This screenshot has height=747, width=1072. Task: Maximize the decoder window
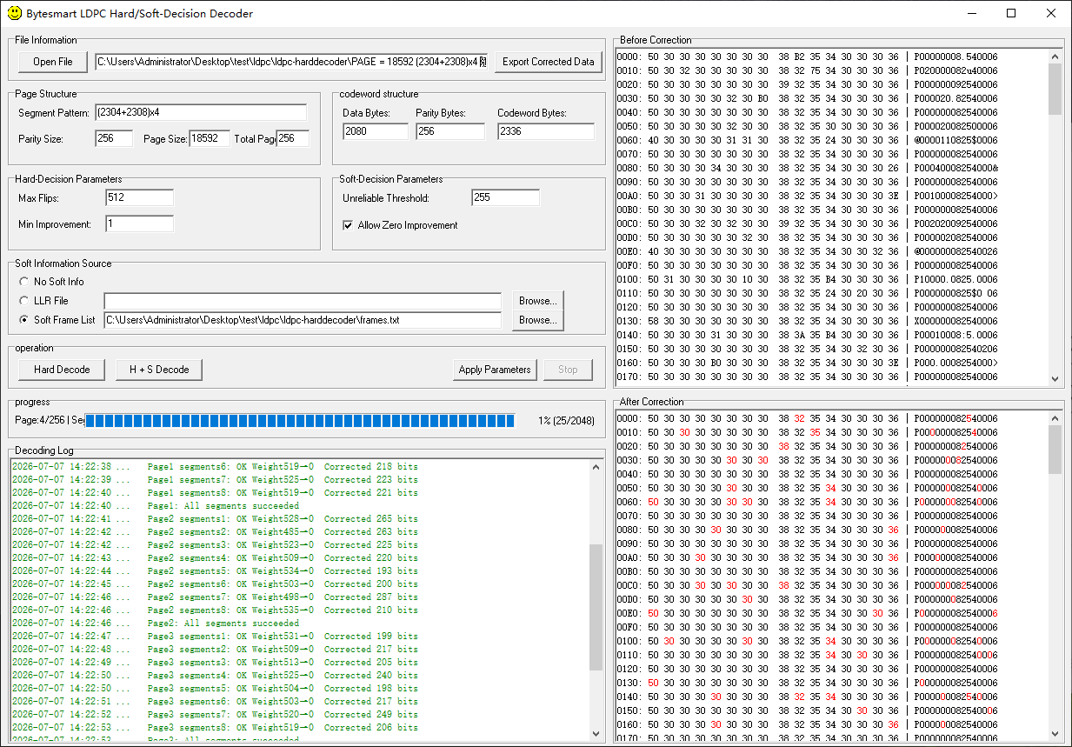tap(1011, 13)
